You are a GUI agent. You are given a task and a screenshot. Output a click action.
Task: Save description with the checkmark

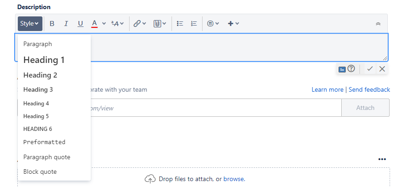tap(370, 69)
